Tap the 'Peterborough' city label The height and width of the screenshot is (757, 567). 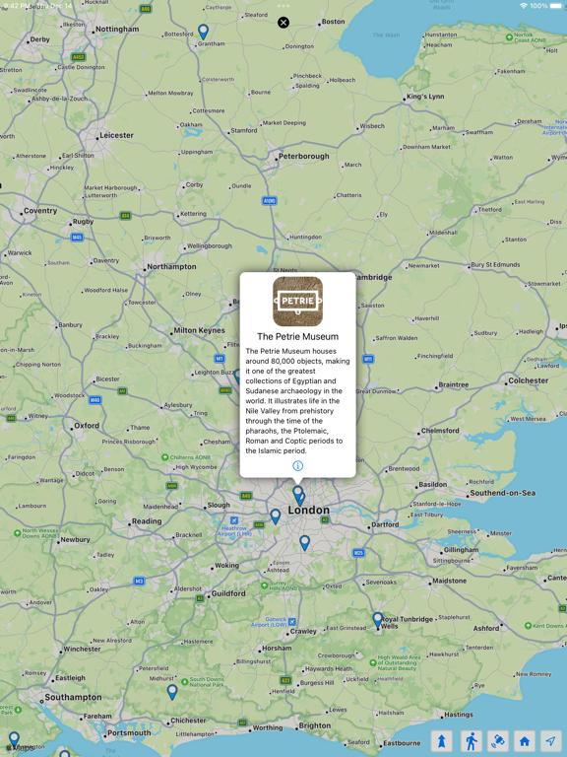304,156
